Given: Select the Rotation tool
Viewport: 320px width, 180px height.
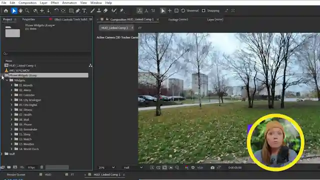Looking at the screenshot, I should [56, 10].
